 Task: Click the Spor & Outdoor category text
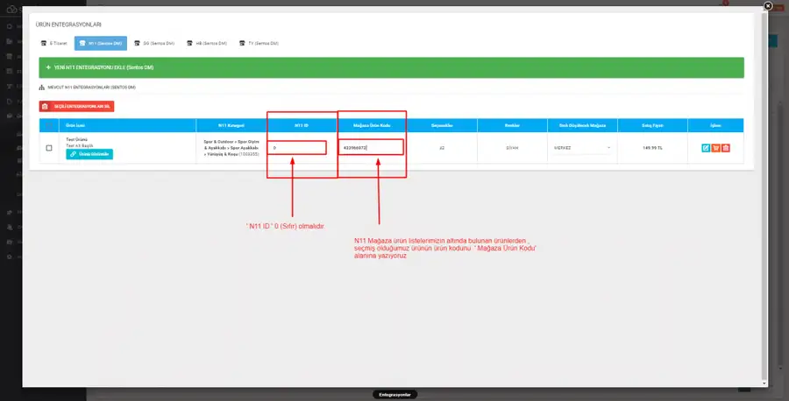[x=231, y=148]
